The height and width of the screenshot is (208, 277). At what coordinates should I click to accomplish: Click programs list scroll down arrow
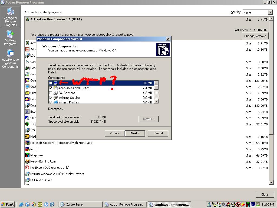tap(271, 183)
